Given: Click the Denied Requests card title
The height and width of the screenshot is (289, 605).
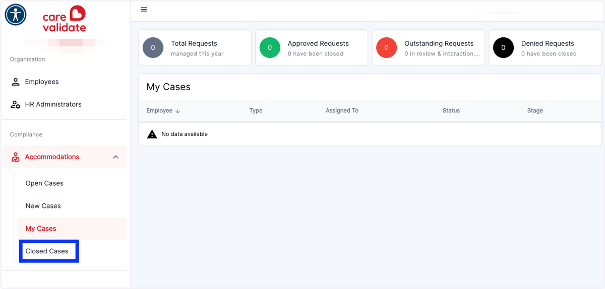Looking at the screenshot, I should pyautogui.click(x=548, y=44).
